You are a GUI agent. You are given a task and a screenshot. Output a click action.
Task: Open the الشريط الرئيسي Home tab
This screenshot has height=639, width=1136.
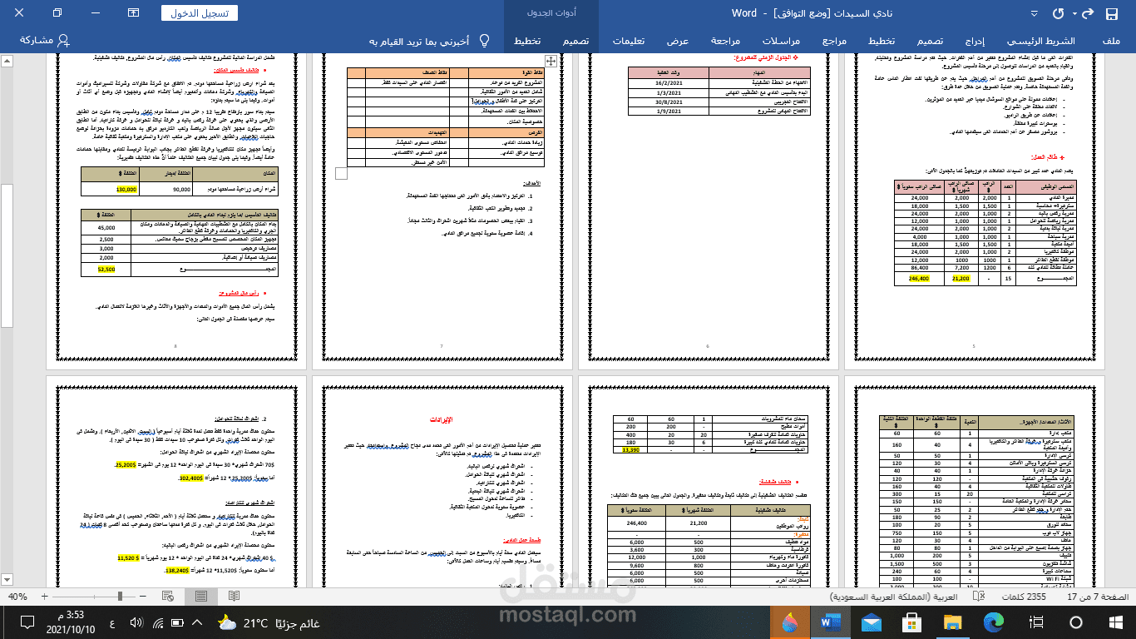(1040, 41)
